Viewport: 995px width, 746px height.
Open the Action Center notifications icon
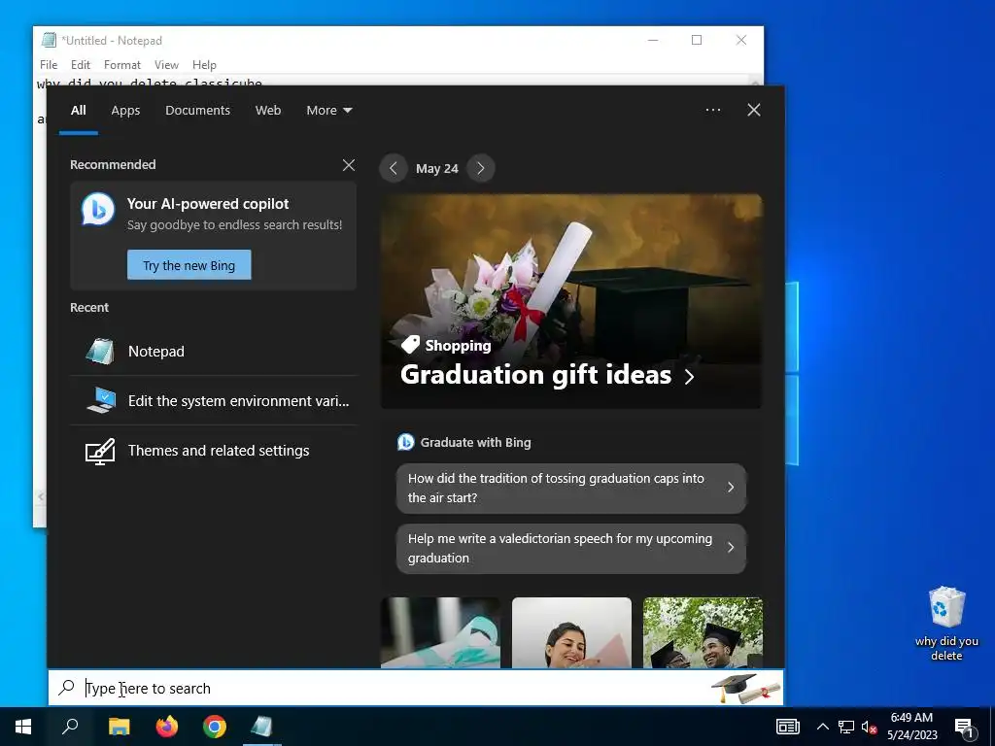[963, 729]
